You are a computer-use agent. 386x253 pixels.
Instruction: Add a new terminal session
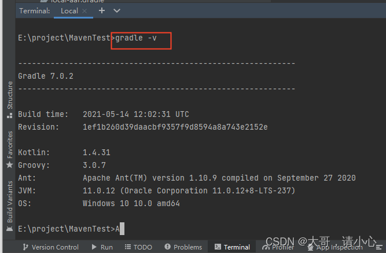coord(102,10)
